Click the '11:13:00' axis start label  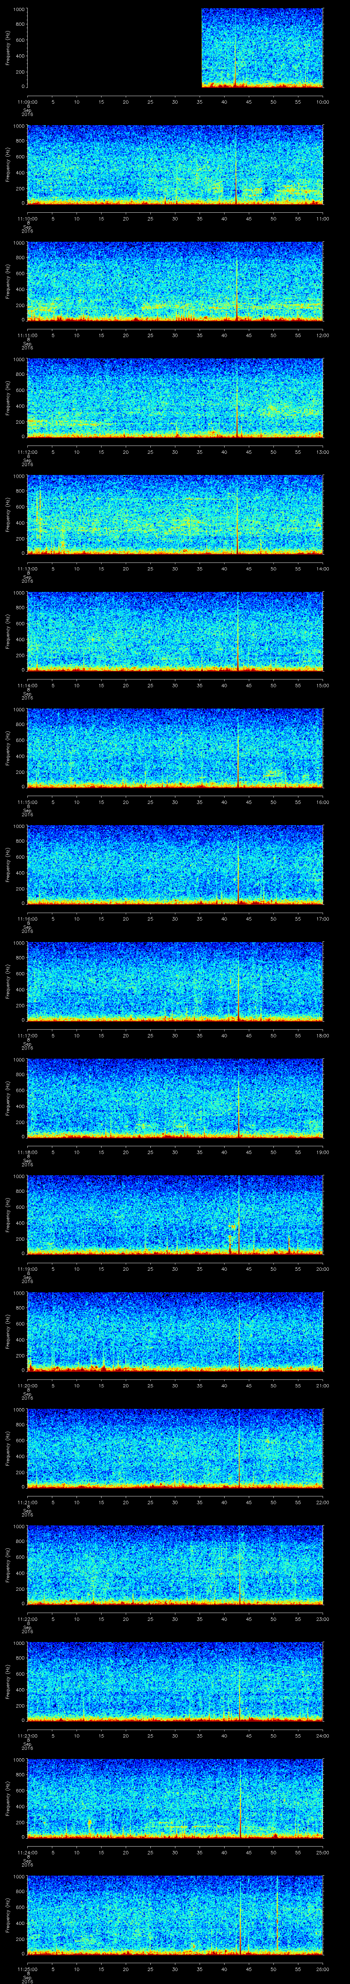28,568
